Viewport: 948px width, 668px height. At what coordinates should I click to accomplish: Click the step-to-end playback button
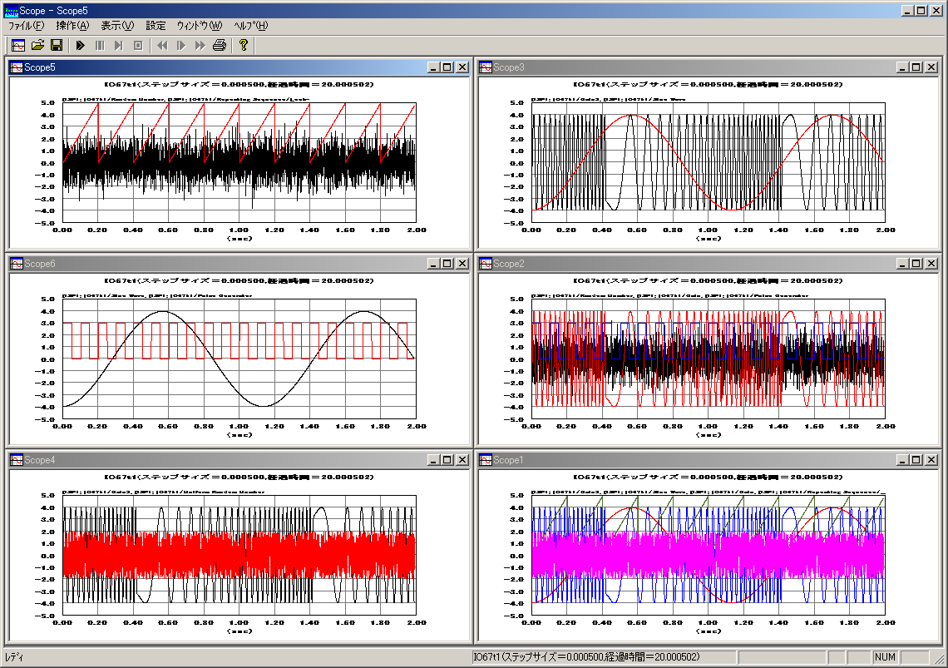(119, 45)
